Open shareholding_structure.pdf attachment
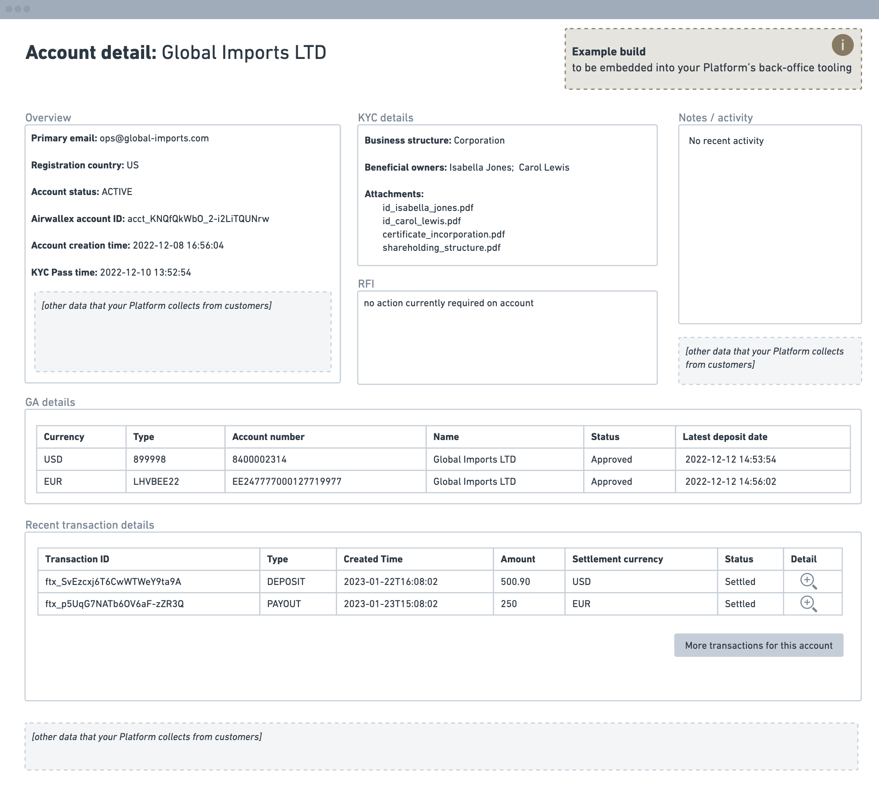This screenshot has width=879, height=795. 441,248
